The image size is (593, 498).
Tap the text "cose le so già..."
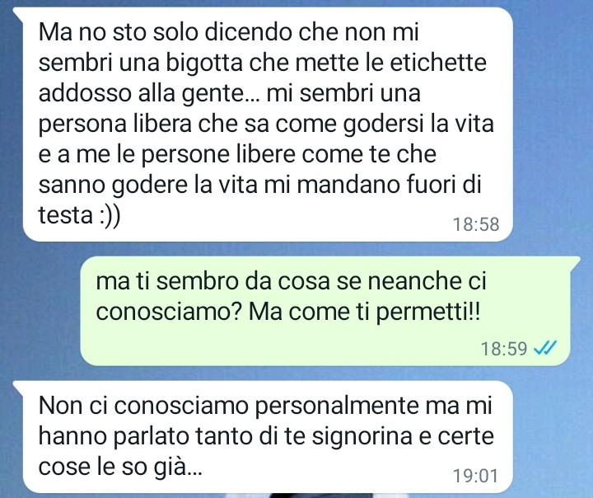coord(120,467)
